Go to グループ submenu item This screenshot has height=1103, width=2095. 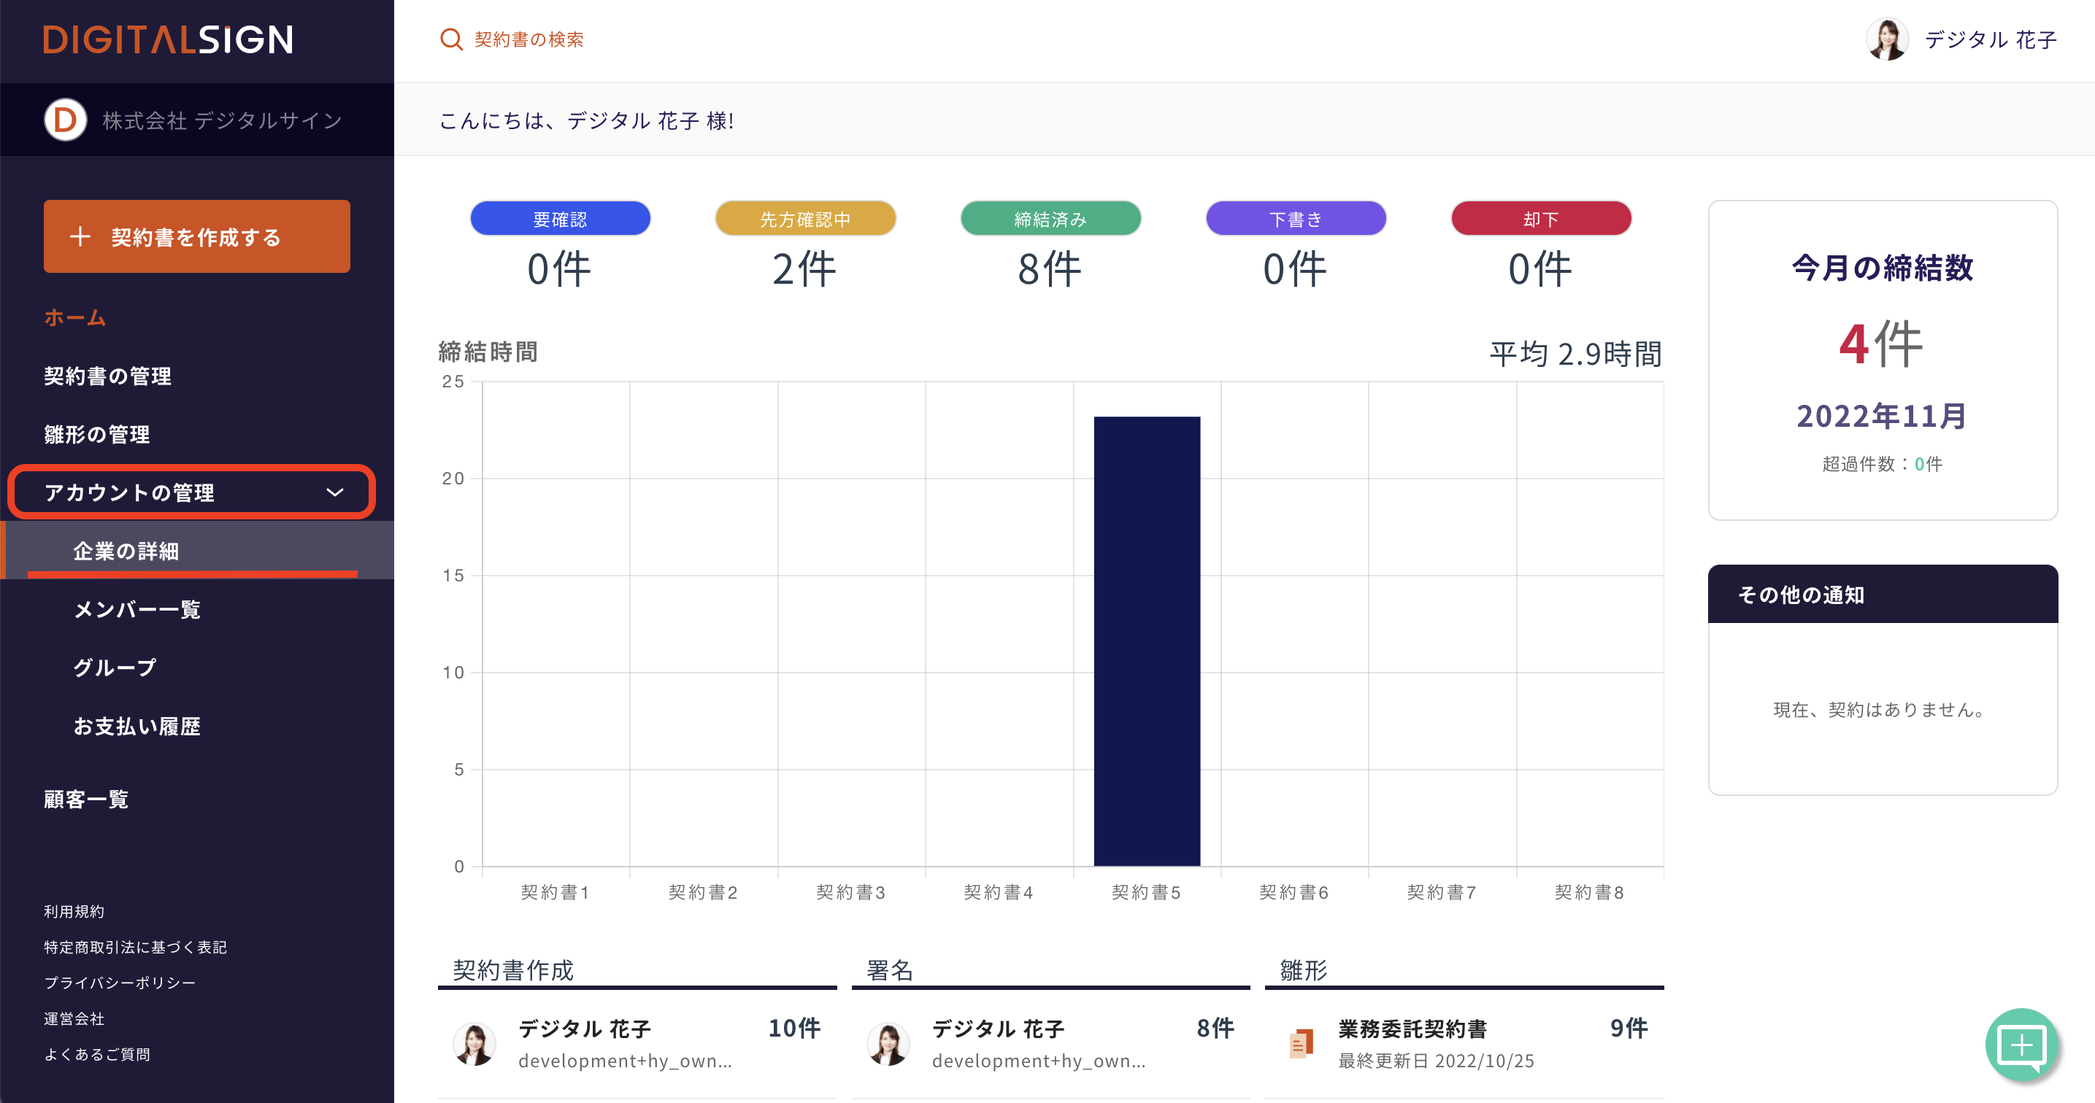tap(115, 668)
